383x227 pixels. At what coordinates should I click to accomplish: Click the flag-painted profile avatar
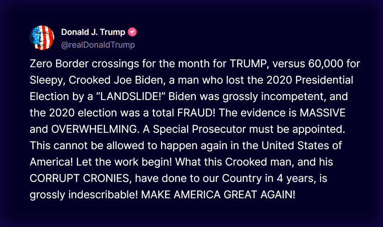tap(42, 37)
